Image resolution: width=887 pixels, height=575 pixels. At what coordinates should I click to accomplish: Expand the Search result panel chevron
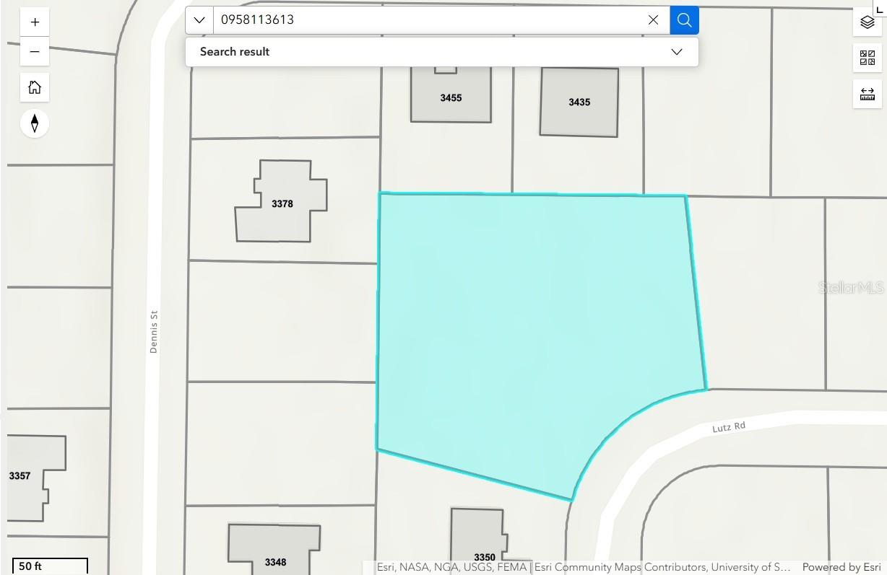point(677,52)
